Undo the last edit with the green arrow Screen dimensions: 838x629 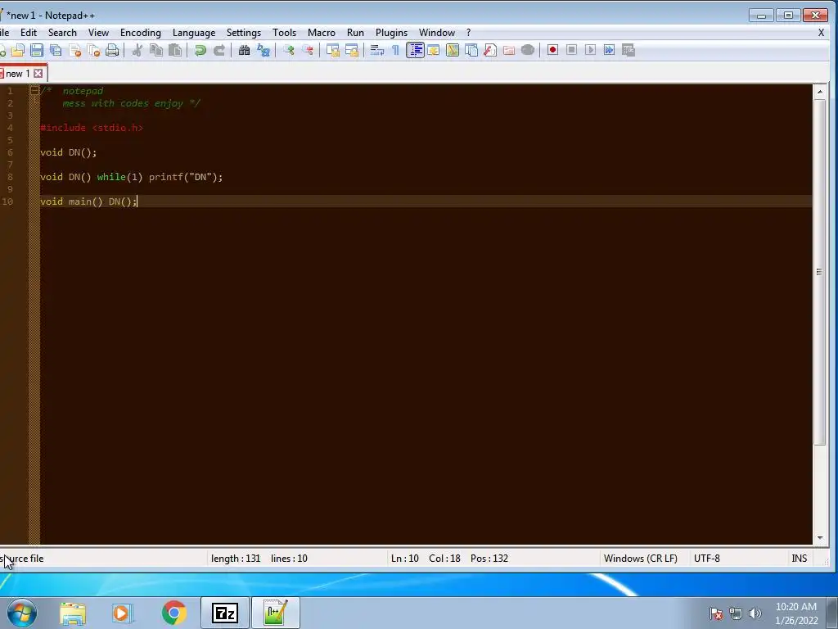[200, 50]
